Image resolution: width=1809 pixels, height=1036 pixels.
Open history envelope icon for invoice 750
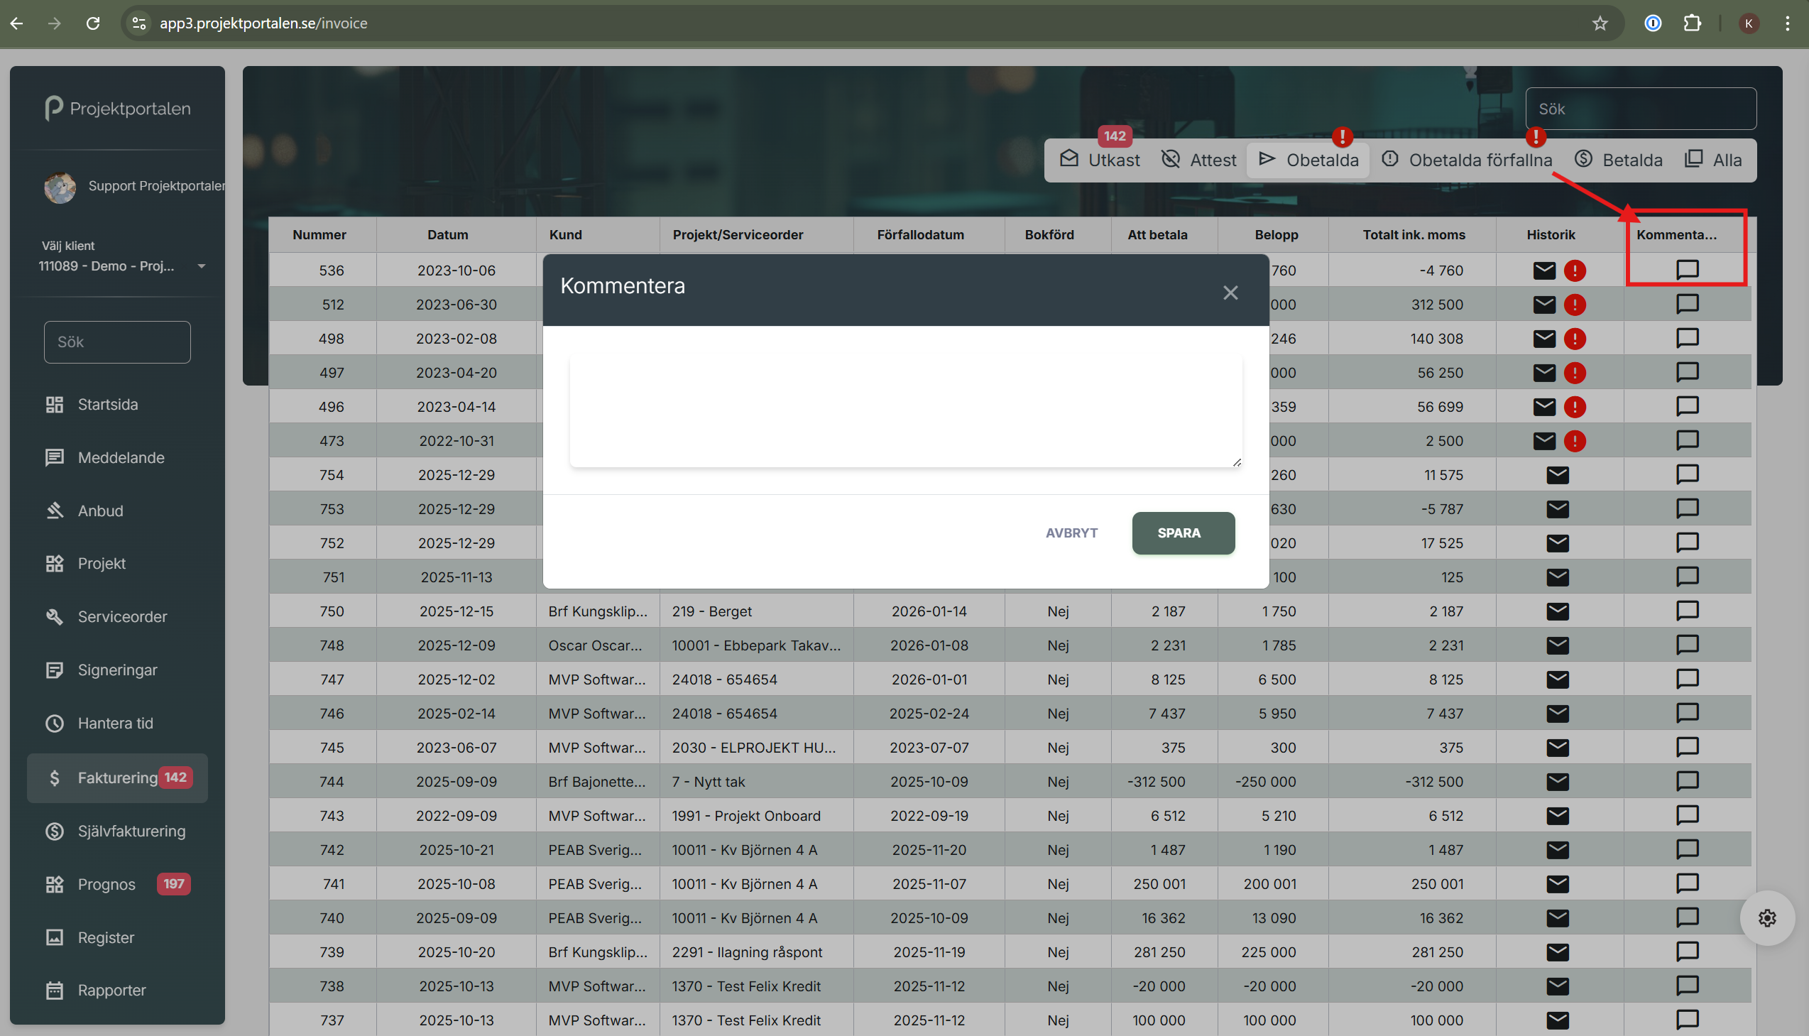point(1557,611)
